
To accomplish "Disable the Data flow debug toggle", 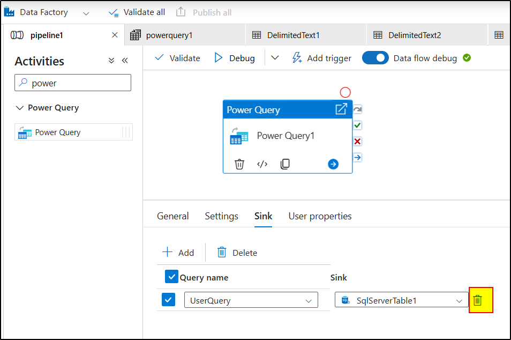I will click(375, 57).
